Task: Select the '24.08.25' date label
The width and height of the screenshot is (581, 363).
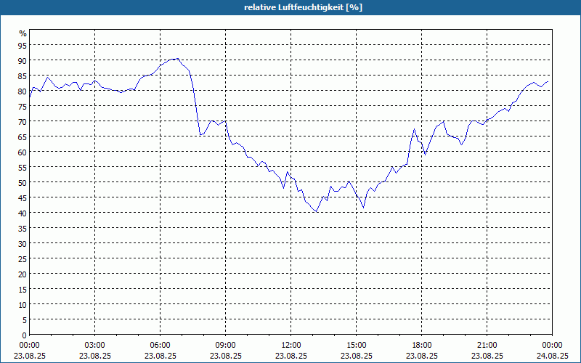Action: click(553, 356)
